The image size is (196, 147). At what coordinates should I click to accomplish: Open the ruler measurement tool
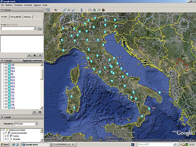point(81,10)
